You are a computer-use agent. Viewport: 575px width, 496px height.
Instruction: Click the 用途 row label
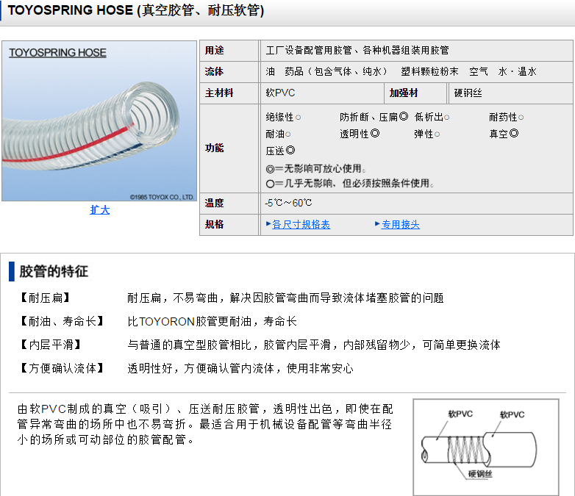click(215, 50)
